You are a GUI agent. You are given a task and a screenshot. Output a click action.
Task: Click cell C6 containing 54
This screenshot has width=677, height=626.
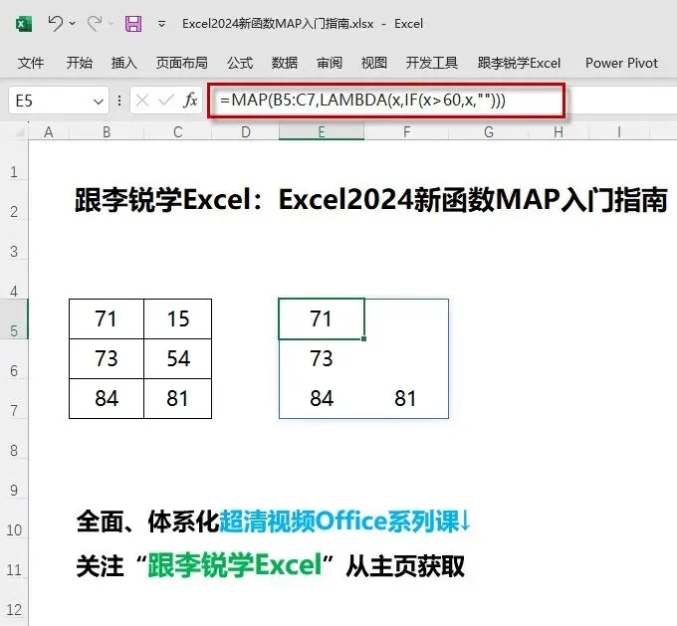point(177,358)
